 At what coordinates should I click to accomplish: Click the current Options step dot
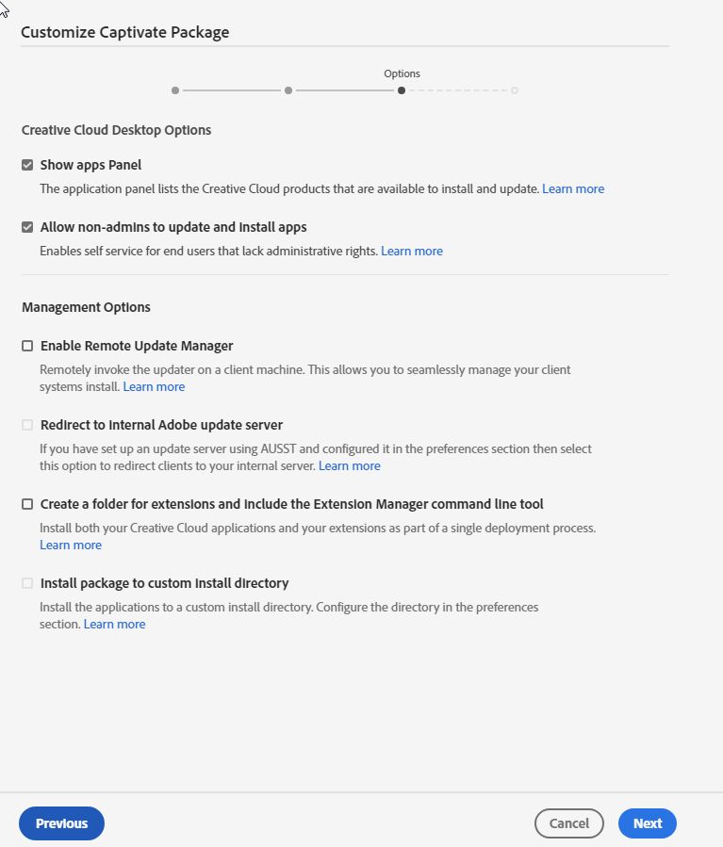tap(402, 90)
